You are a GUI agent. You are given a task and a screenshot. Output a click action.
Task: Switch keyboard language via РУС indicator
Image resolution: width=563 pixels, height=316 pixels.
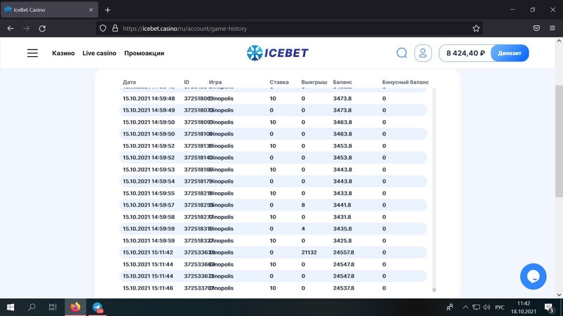pos(499,307)
